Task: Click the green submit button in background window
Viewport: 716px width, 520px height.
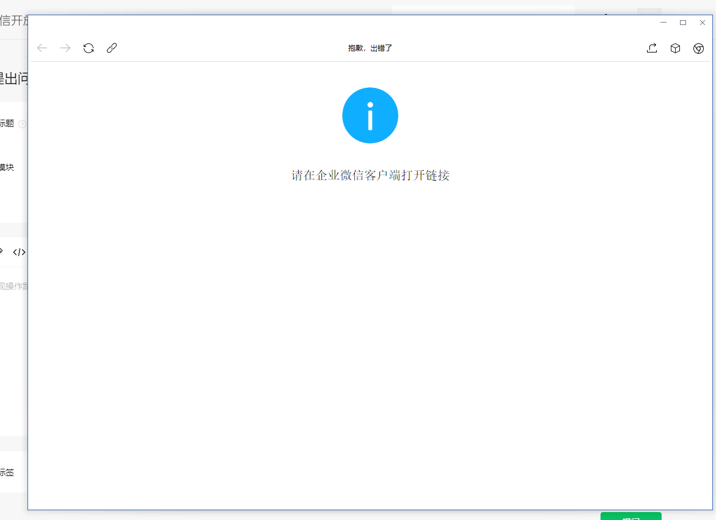Action: click(630, 516)
